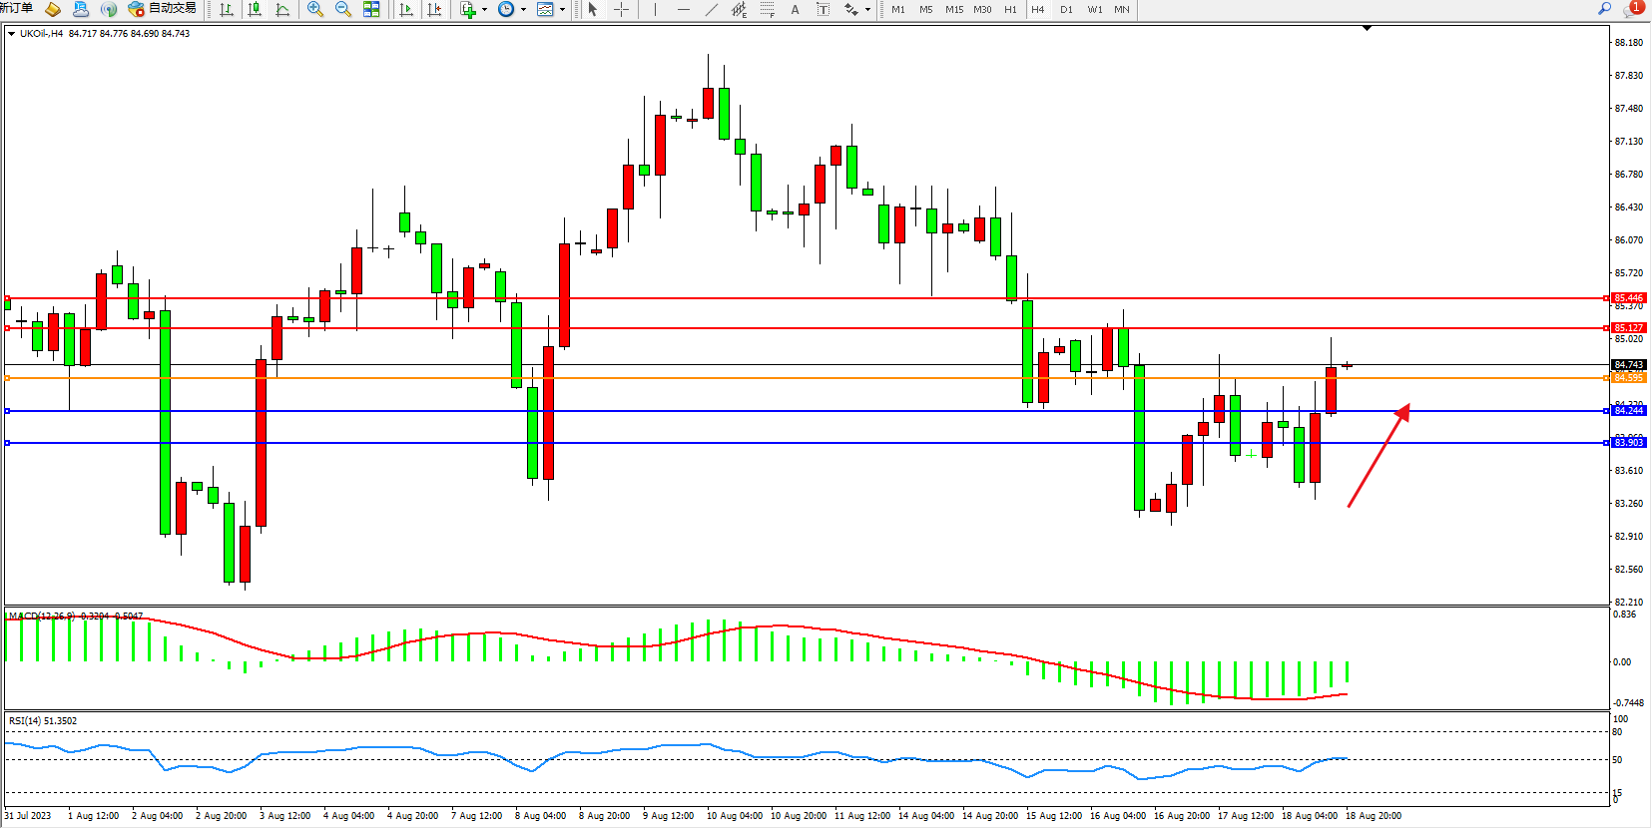Open the clock periodicity dropdown arrow

pyautogui.click(x=523, y=9)
